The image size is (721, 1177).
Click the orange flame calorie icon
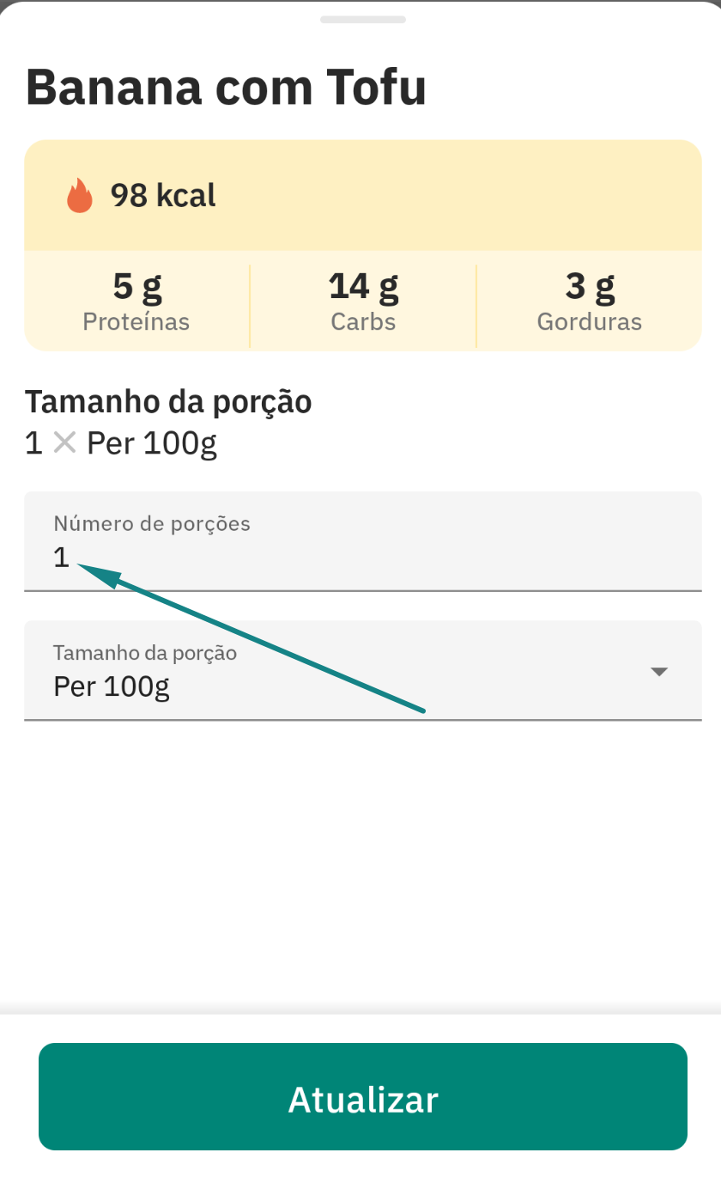click(80, 196)
